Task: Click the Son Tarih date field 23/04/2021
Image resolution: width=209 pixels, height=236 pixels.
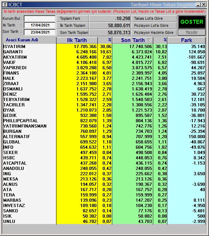Action: (x=40, y=32)
